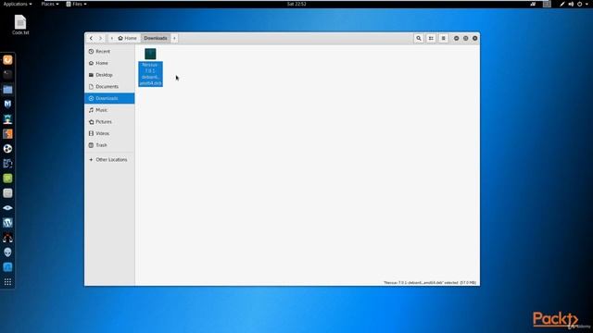Open the file search magnifier

coord(419,38)
